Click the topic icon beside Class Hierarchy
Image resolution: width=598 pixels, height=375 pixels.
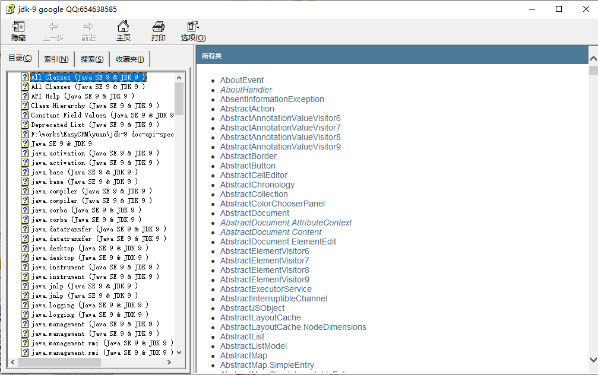click(25, 106)
